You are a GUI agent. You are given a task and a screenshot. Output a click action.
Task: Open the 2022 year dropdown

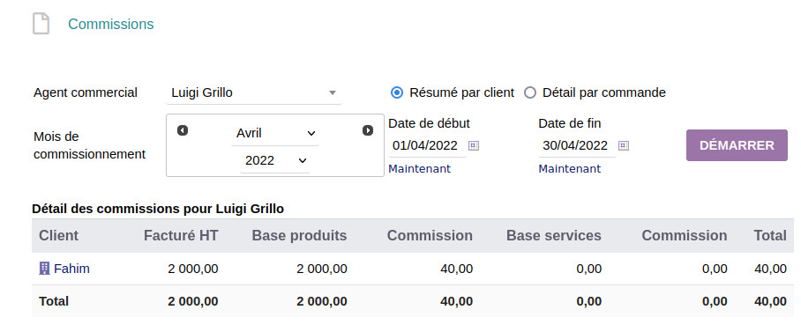275,160
